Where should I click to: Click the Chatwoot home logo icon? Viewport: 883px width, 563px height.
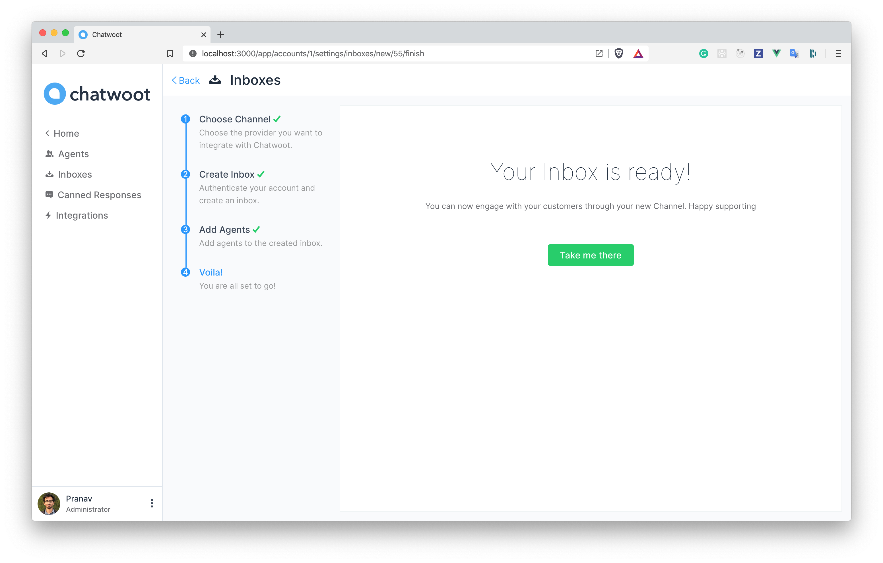57,93
